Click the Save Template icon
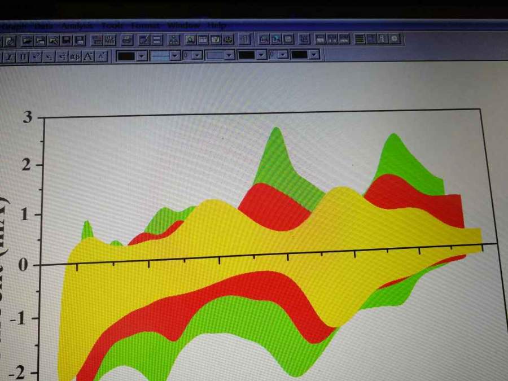 pyautogui.click(x=80, y=41)
